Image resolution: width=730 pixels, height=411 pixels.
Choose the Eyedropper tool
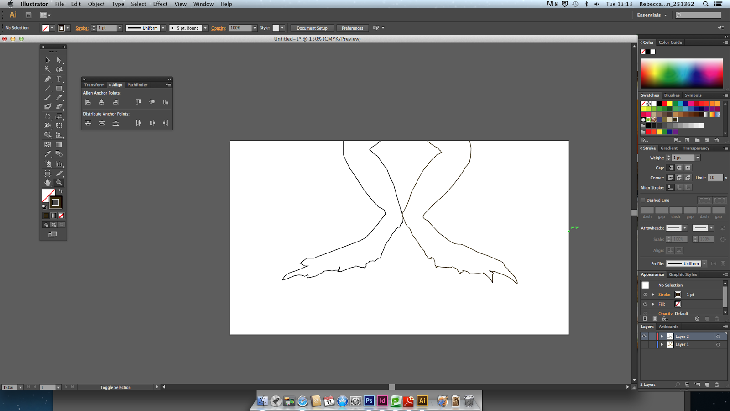tap(47, 154)
